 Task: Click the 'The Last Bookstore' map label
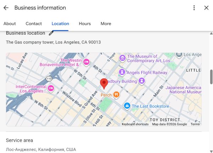click(151, 106)
